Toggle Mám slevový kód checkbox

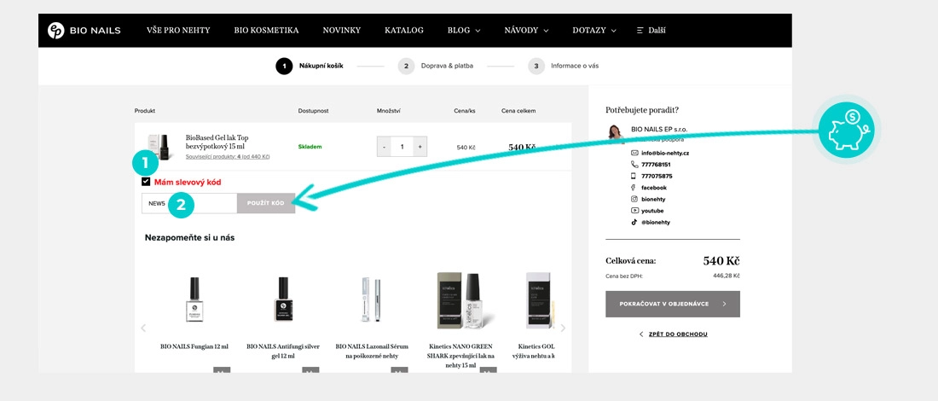pos(146,182)
